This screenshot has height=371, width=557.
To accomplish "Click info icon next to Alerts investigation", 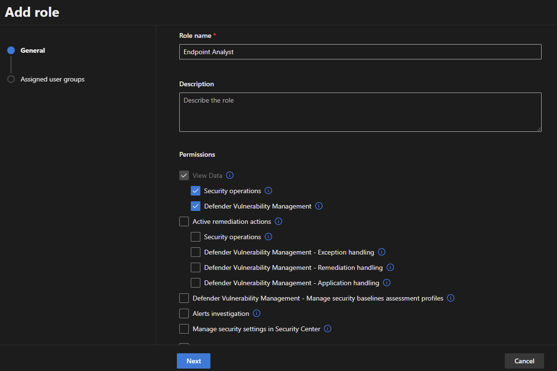I will coord(256,313).
